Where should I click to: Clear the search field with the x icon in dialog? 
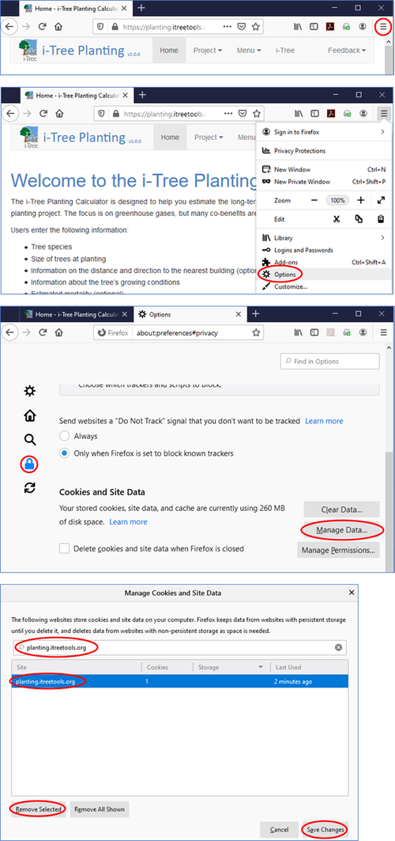click(x=338, y=647)
